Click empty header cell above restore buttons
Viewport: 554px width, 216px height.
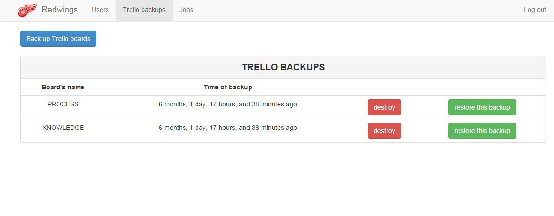[x=482, y=87]
